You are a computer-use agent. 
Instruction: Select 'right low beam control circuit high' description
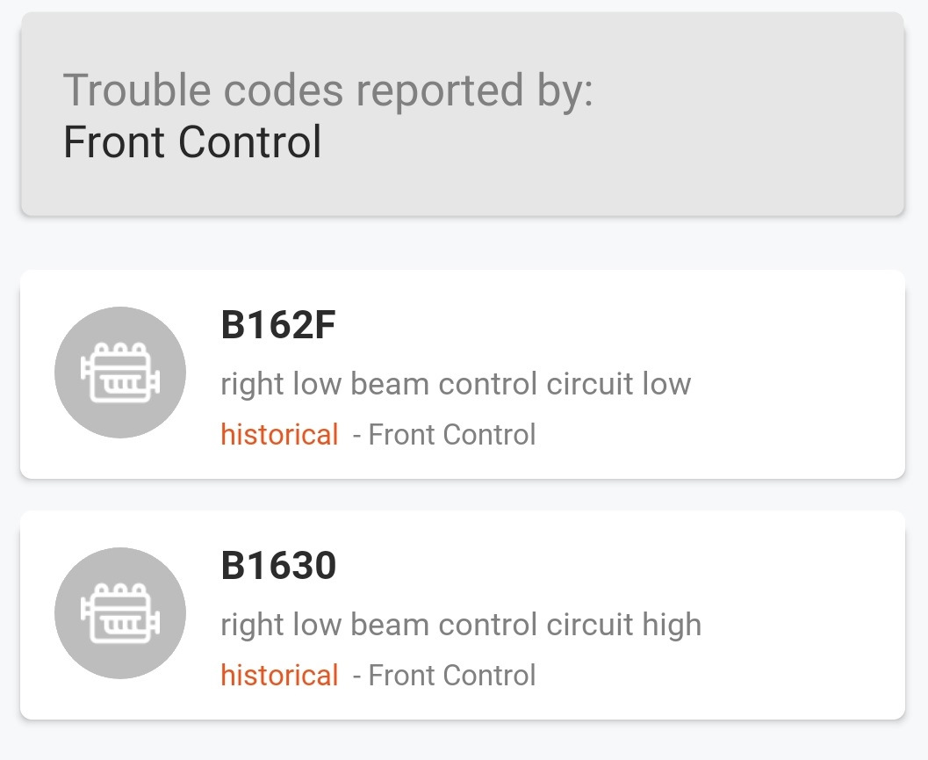click(460, 625)
